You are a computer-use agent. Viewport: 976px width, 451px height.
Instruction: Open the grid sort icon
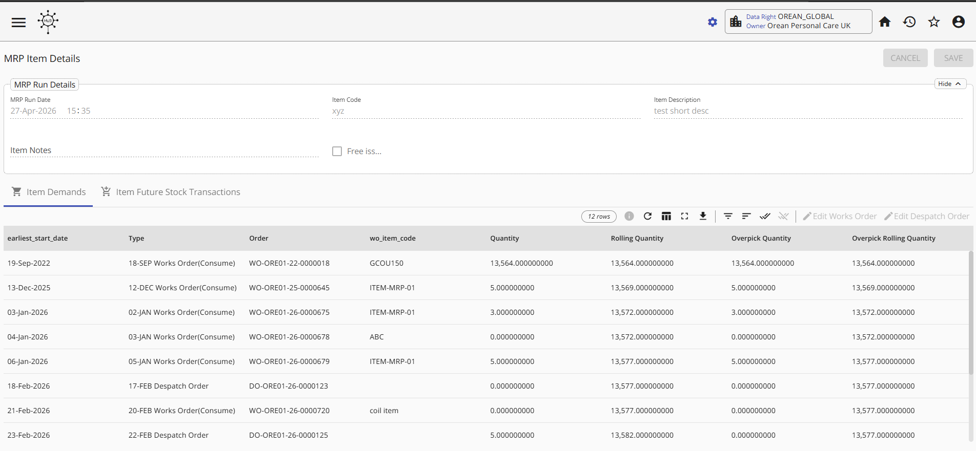(746, 216)
